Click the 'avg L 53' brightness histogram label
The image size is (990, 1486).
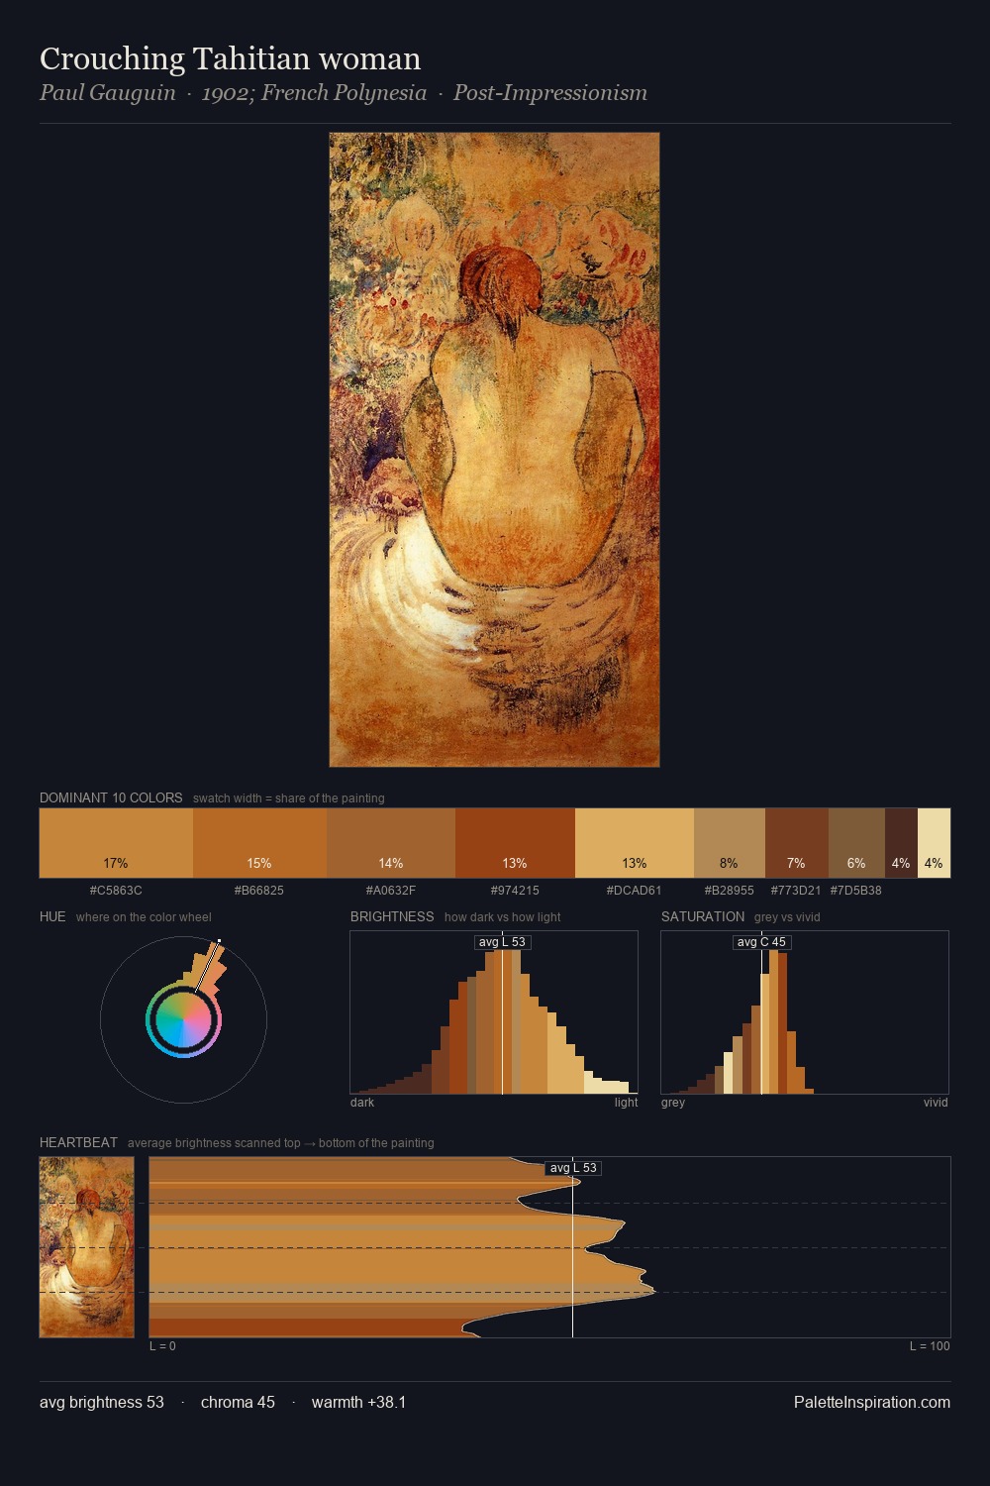[502, 942]
